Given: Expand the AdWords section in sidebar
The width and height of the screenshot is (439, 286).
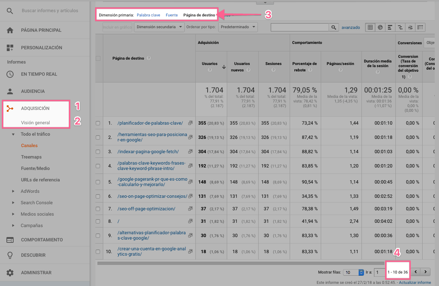Looking at the screenshot, I should [x=13, y=191].
